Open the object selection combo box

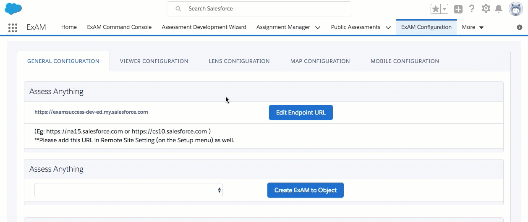(x=128, y=190)
